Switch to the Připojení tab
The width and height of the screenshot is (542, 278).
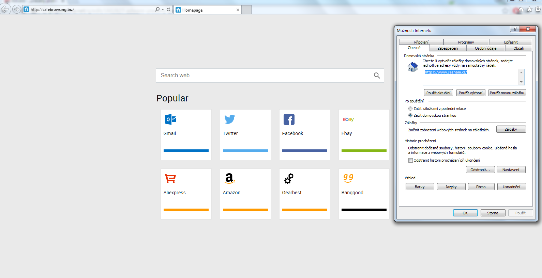click(x=421, y=42)
